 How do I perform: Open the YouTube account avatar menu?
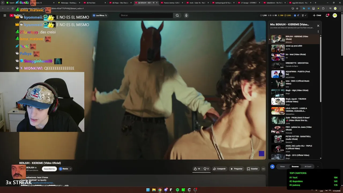pos(335,15)
